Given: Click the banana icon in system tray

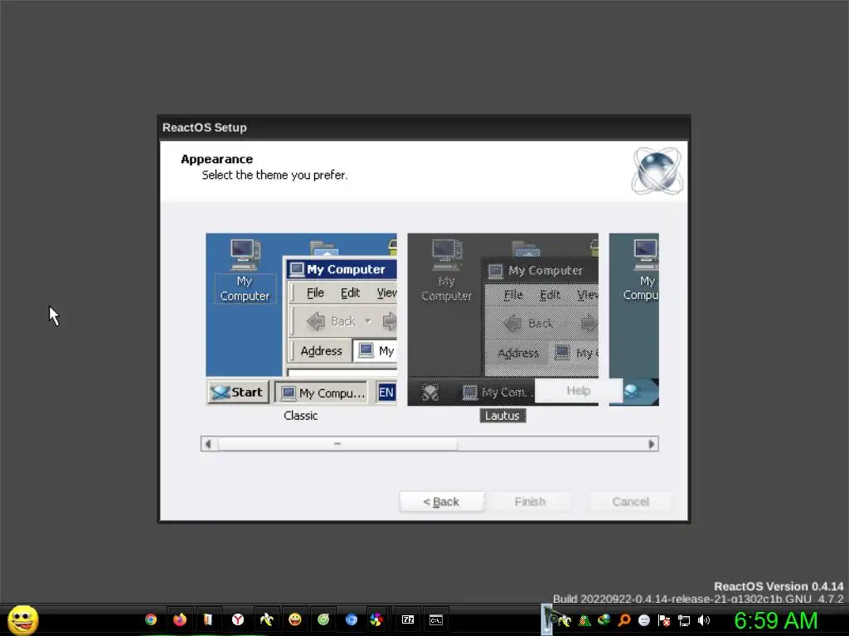Looking at the screenshot, I should tap(564, 620).
